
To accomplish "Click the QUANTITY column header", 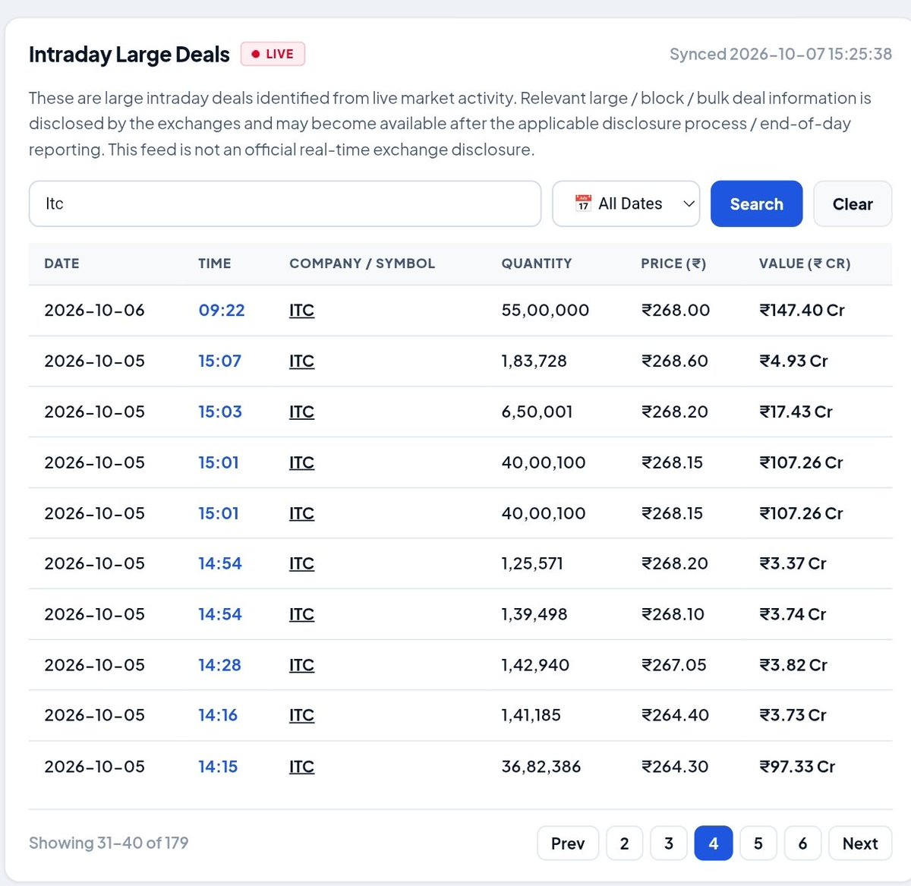I will tap(537, 263).
